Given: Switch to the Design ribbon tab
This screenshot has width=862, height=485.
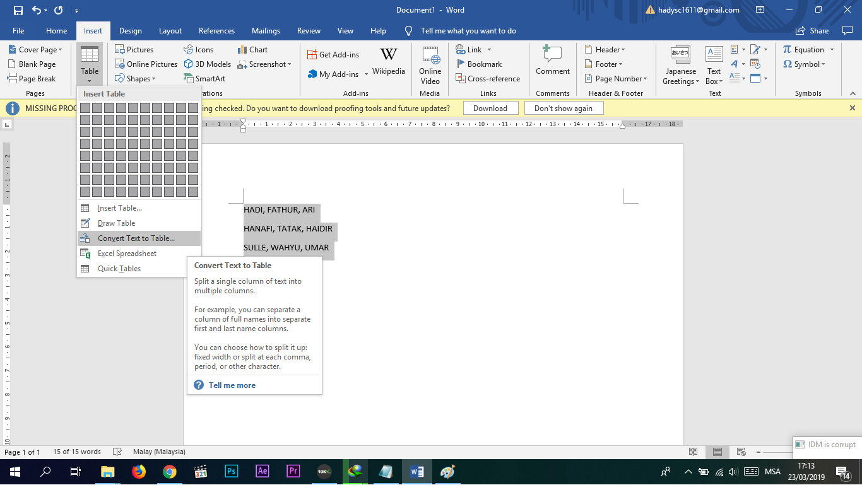Looking at the screenshot, I should [130, 30].
